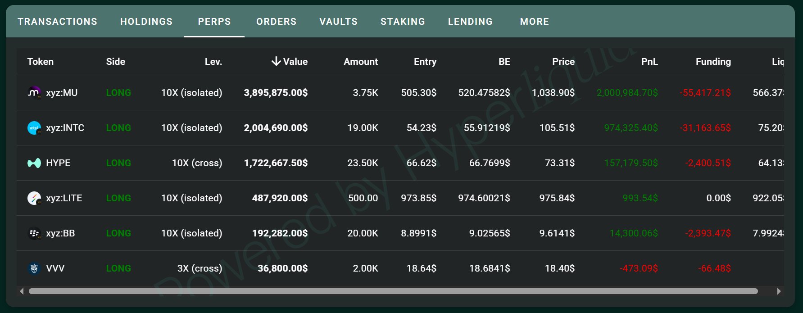Click the descending sort arrow beside Value
This screenshot has height=313, width=803.
tap(276, 62)
